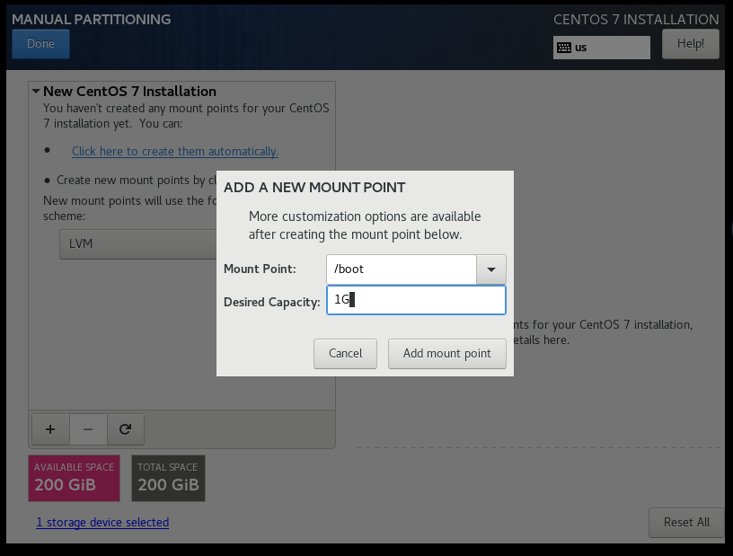This screenshot has width=733, height=556.
Task: Open the us keyboard layout selector
Action: tap(601, 48)
